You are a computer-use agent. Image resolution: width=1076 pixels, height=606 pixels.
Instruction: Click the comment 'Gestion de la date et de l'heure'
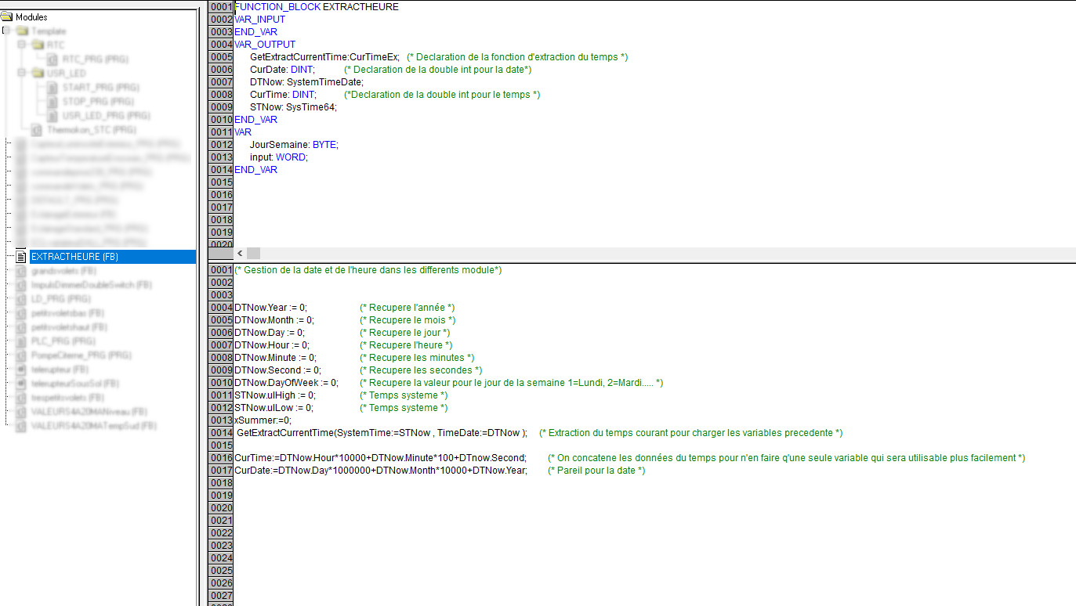[x=368, y=270]
